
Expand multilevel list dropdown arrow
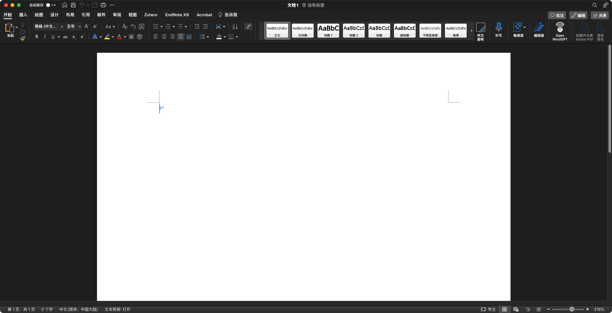[186, 27]
